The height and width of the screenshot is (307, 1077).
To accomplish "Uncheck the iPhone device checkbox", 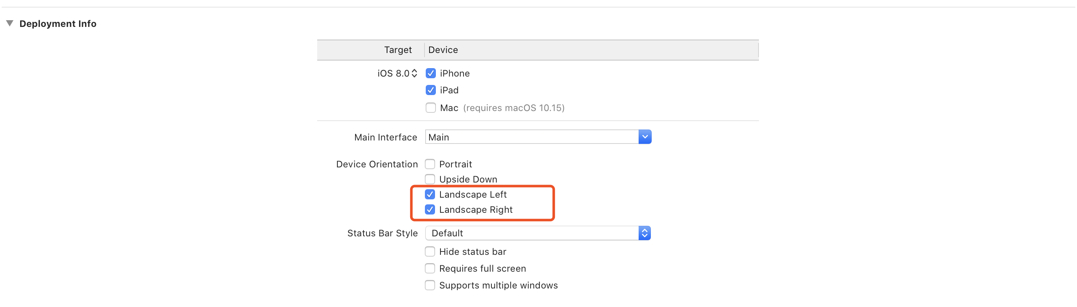I will point(430,73).
